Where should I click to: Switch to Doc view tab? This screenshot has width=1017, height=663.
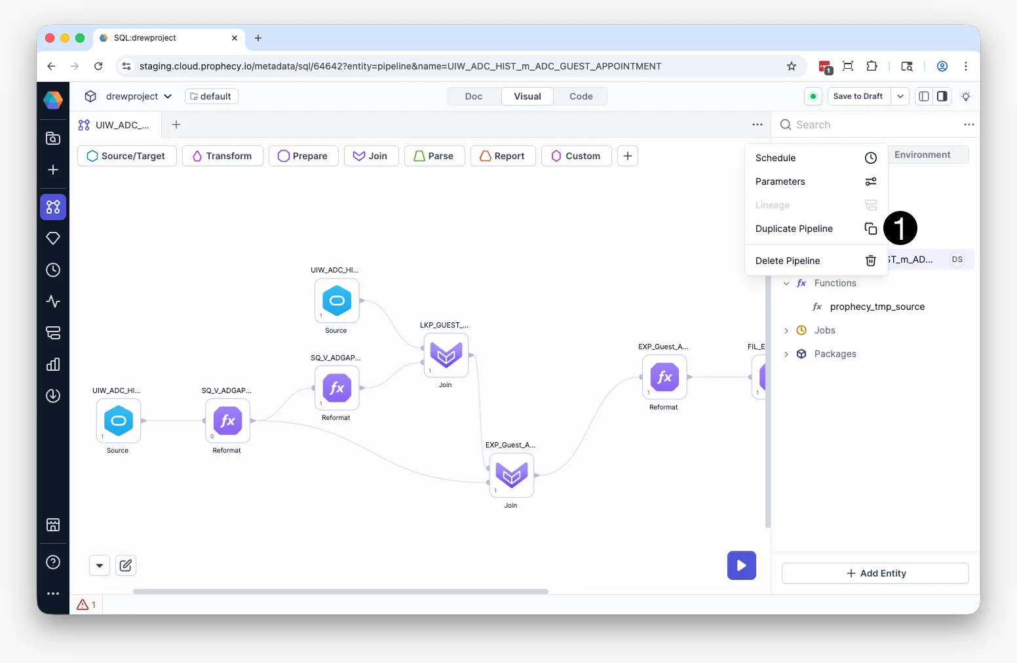click(474, 96)
